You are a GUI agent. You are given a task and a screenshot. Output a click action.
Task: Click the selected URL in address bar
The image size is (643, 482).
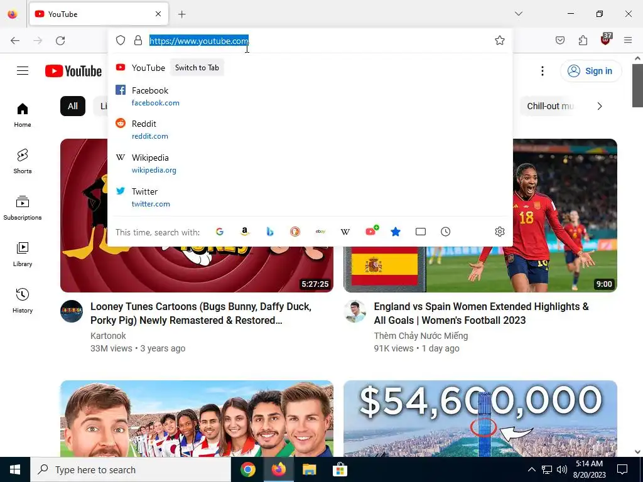point(199,41)
